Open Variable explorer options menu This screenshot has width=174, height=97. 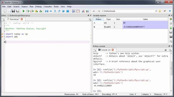tap(171, 41)
